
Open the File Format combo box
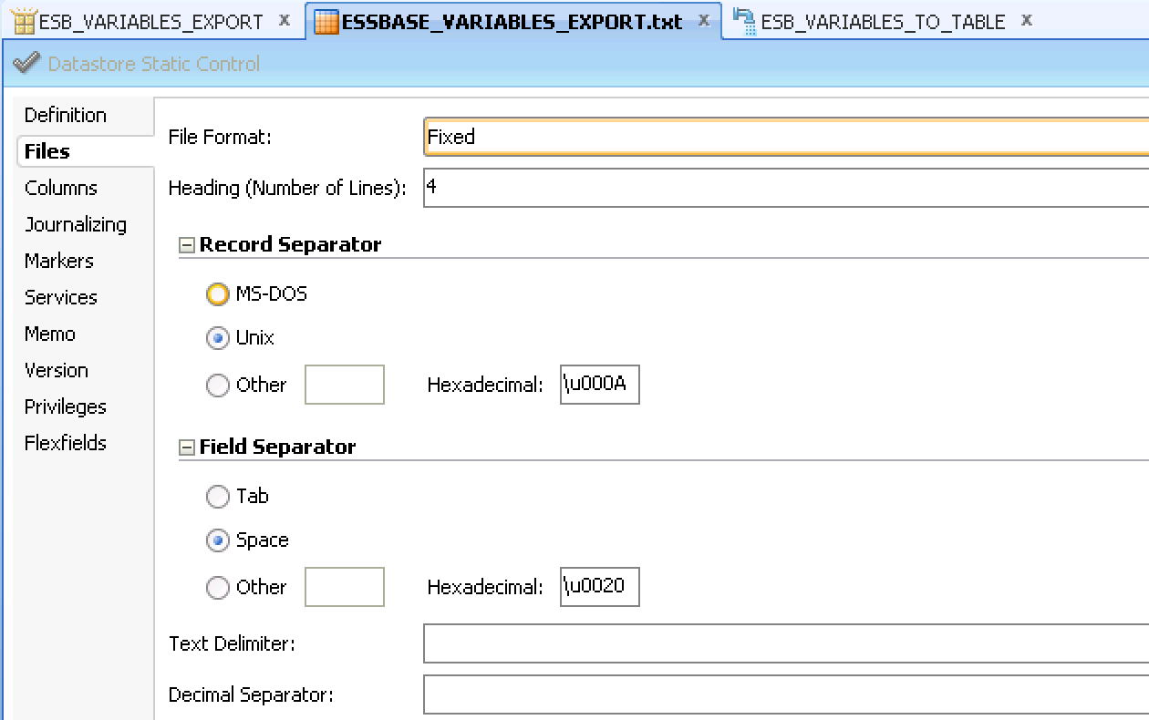784,137
